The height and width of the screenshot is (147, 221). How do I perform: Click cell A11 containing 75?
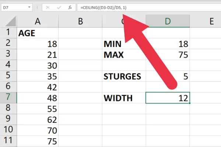tap(38, 141)
